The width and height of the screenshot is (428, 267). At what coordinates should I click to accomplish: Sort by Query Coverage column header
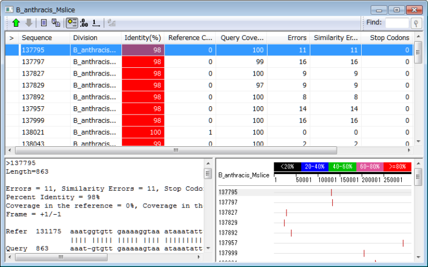(241, 38)
